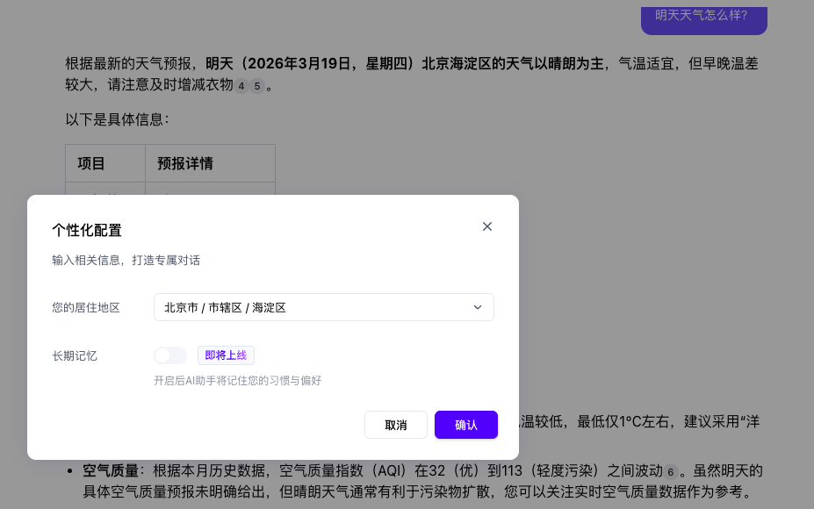
Task: Click the bold 空气质量 bullet heading
Action: (x=111, y=470)
